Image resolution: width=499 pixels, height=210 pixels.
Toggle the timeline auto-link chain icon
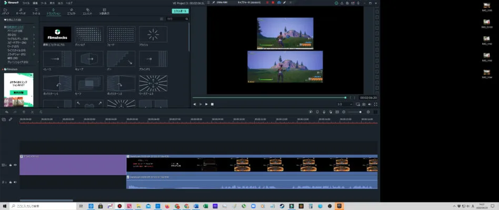tap(11, 120)
